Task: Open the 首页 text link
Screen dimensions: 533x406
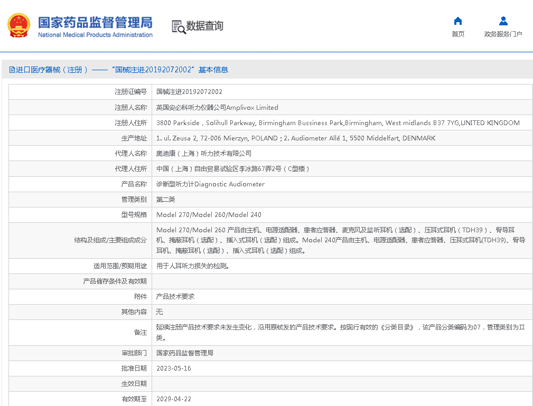Action: [x=458, y=34]
